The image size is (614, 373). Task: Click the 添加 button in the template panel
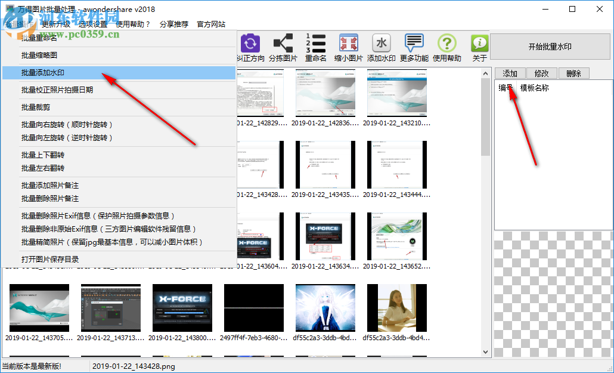(510, 73)
